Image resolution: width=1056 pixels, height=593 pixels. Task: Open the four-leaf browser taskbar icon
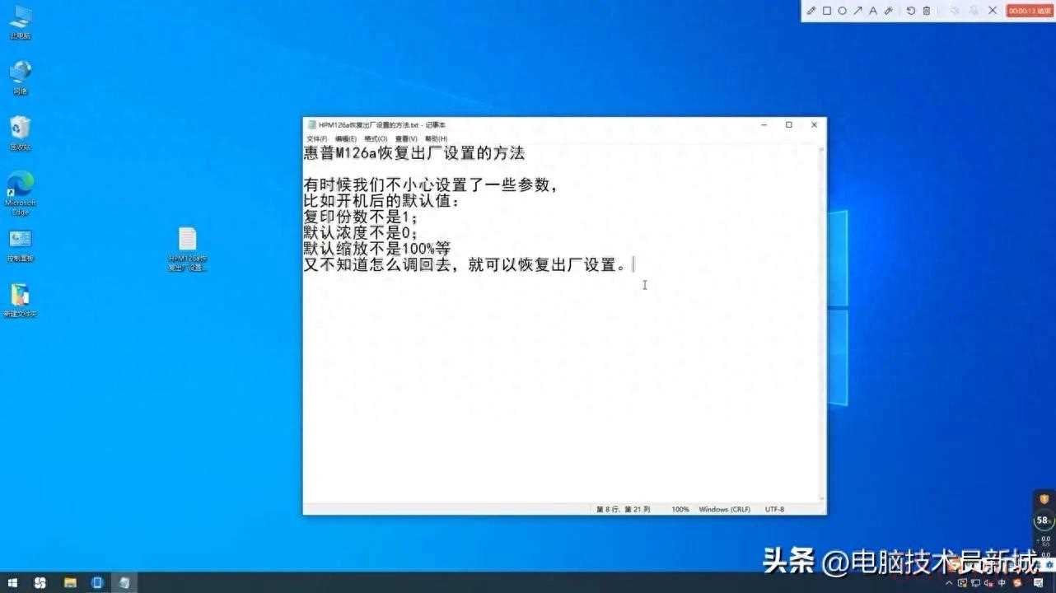coord(40,582)
